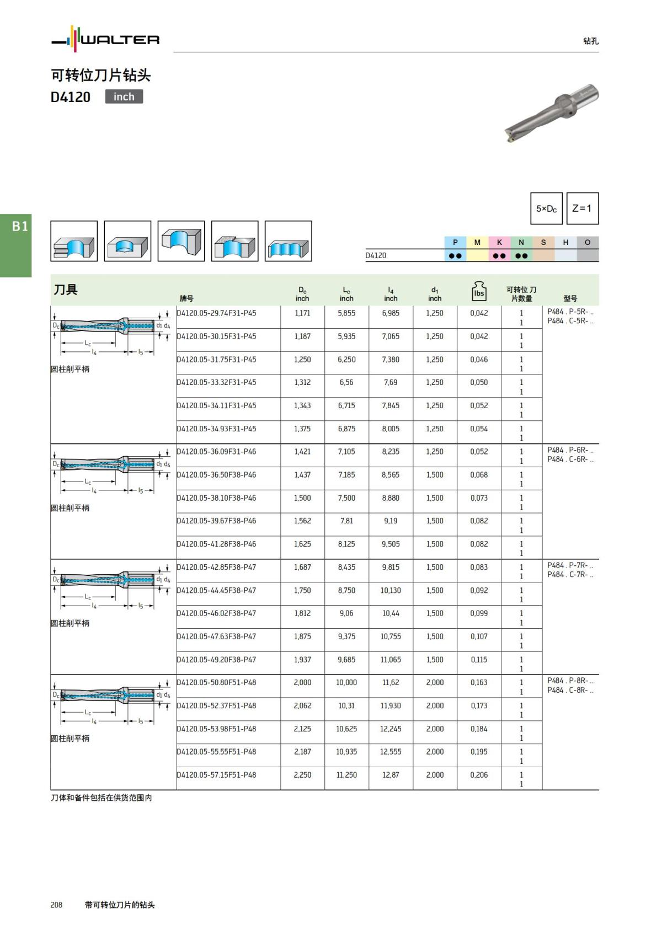Click the l4 inch column header

391,294
